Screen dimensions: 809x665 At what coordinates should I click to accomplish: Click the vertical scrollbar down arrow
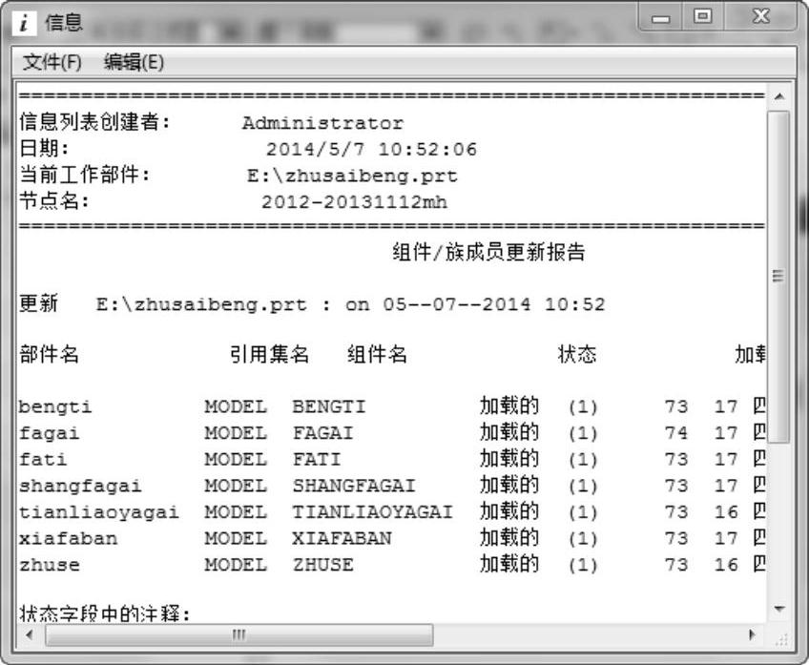tap(779, 610)
